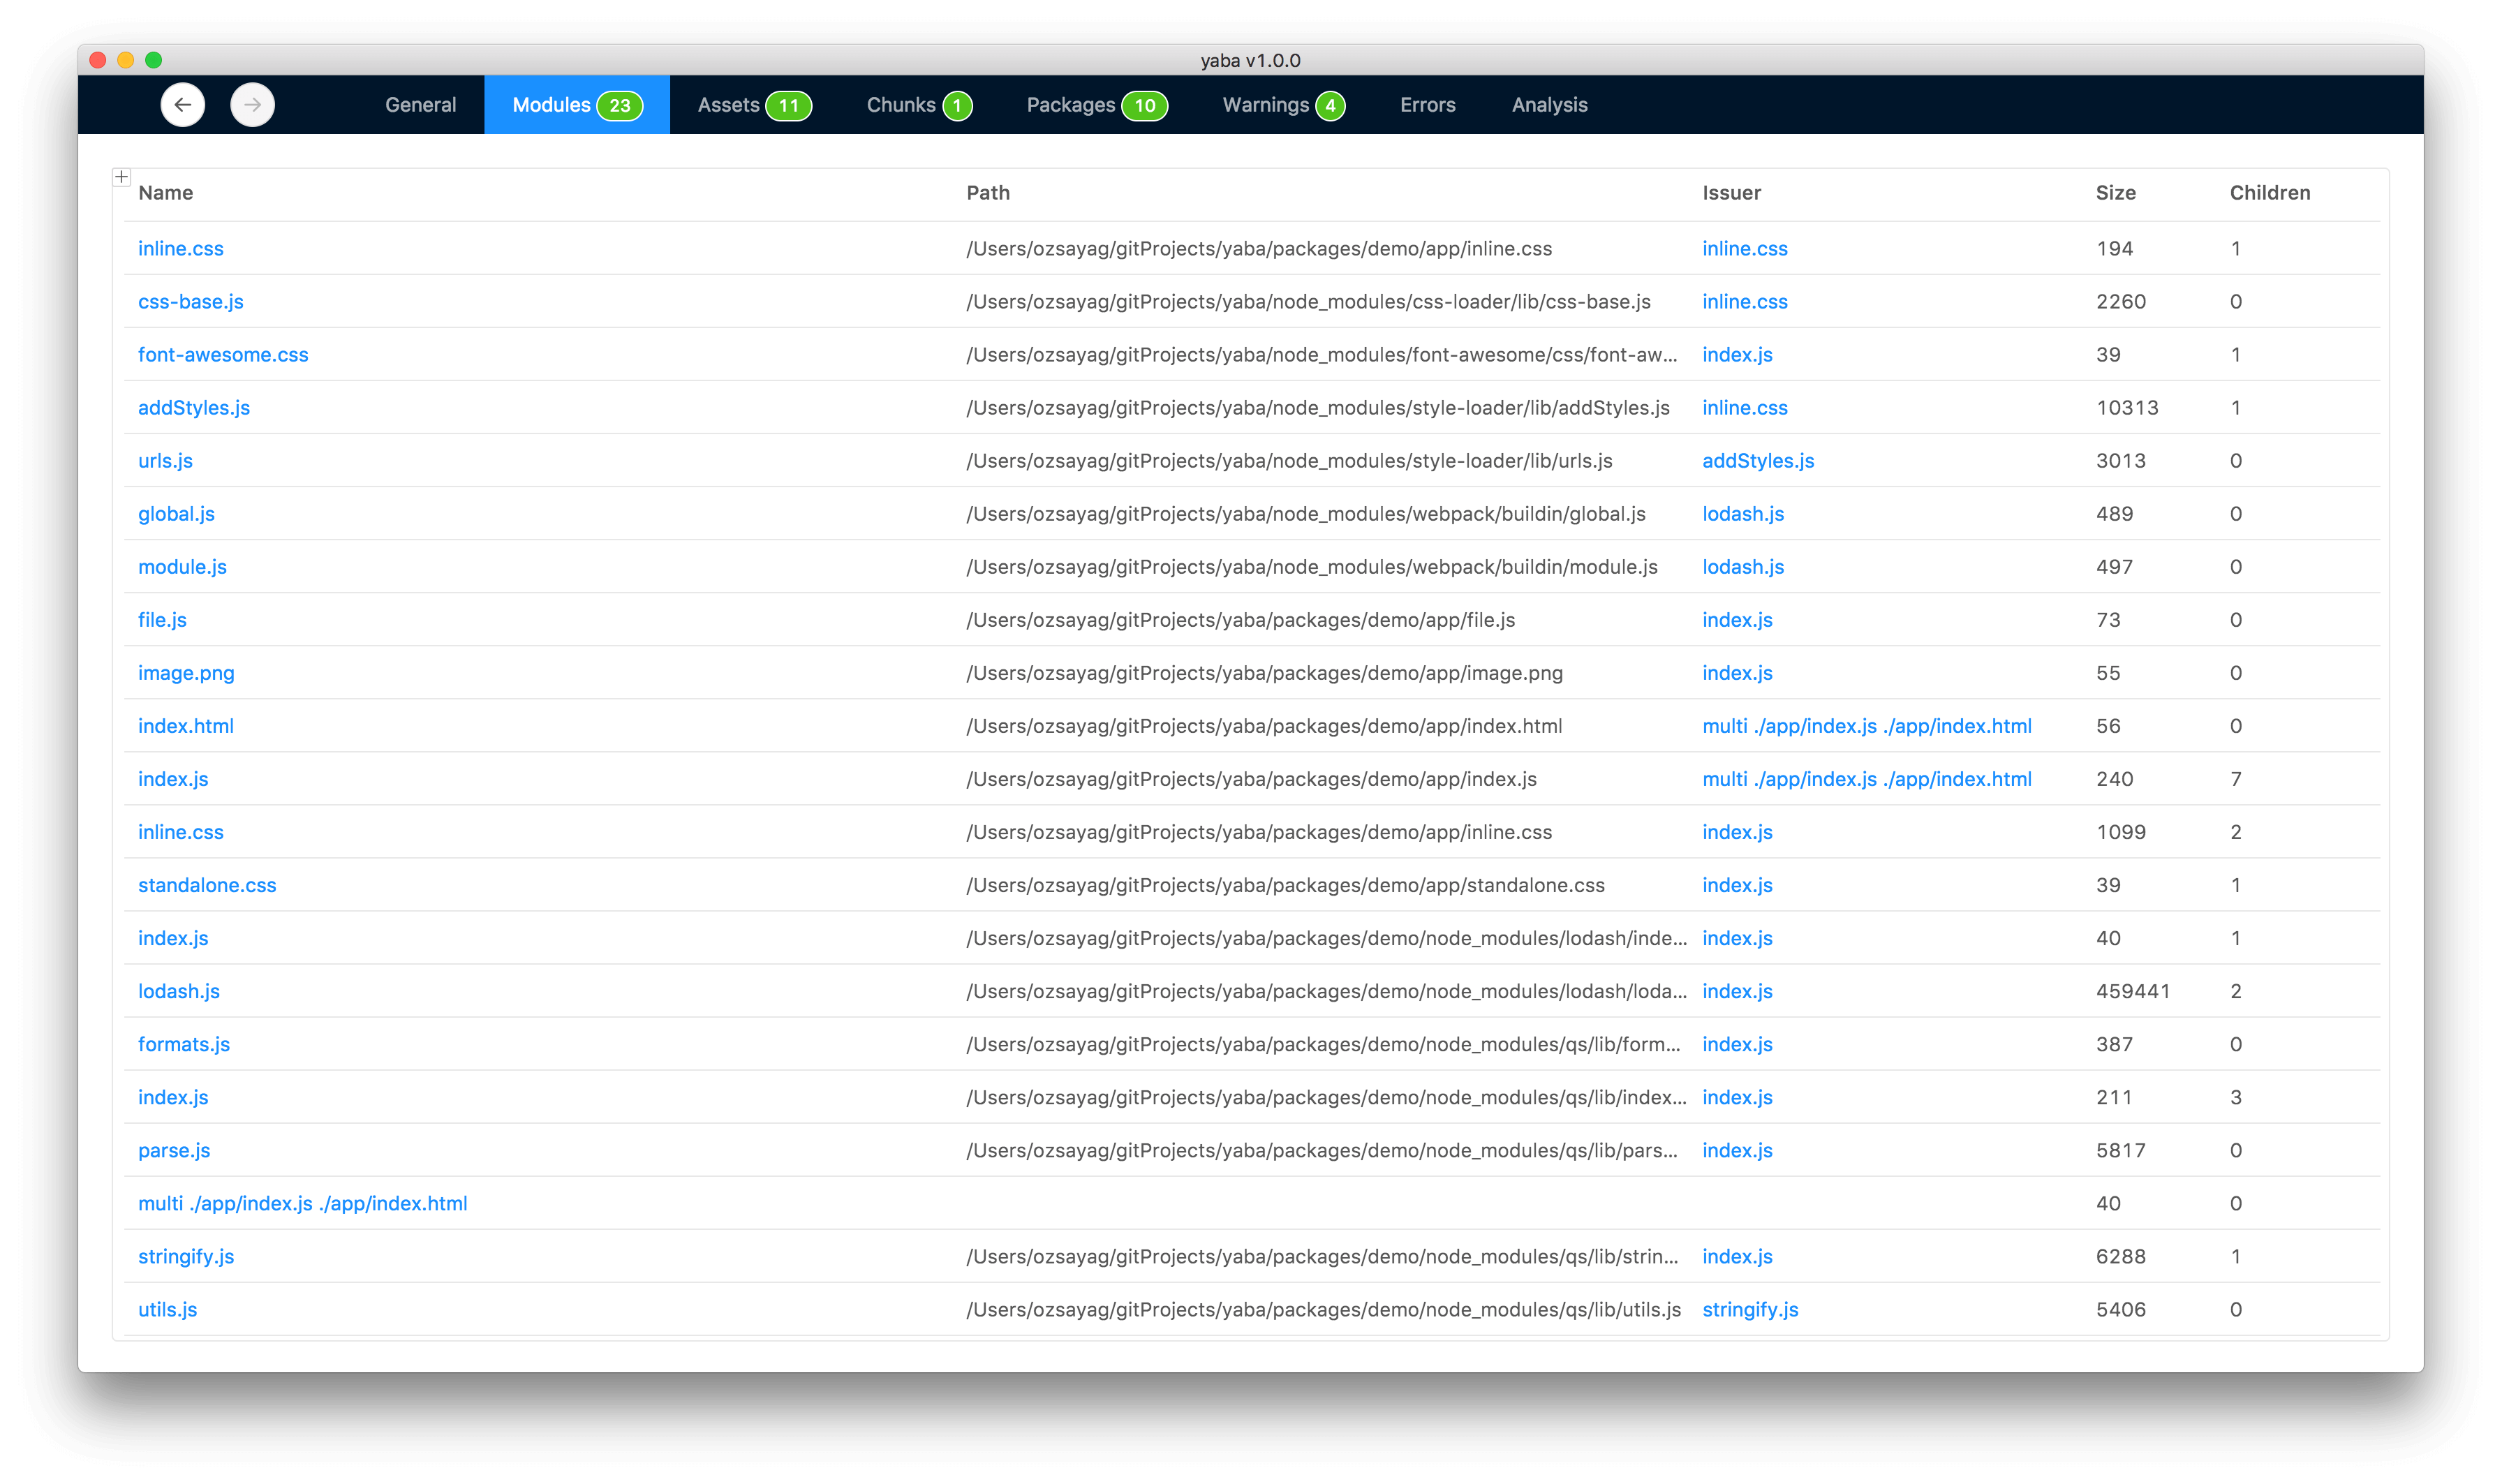
Task: Sort by the Name column header
Action: pyautogui.click(x=166, y=193)
